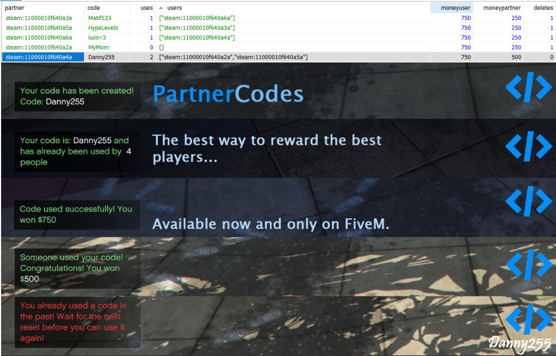Click the 'Code used successfully! You won $750' notification
The height and width of the screenshot is (356, 556).
tap(77, 215)
